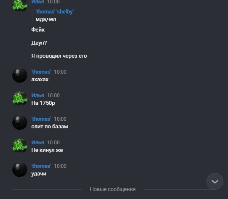Open thomas's avatar beside "слит по базам"
Viewport: 228px width, 199px height.
(20, 122)
